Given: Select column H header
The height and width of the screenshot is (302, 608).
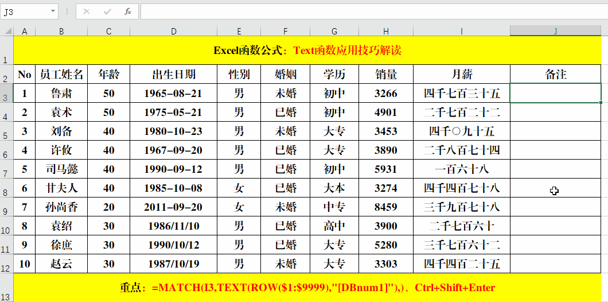Looking at the screenshot, I should click(386, 31).
